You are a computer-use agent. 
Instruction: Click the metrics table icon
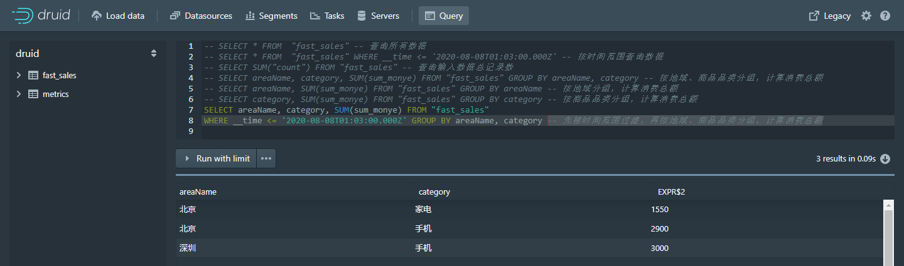33,94
